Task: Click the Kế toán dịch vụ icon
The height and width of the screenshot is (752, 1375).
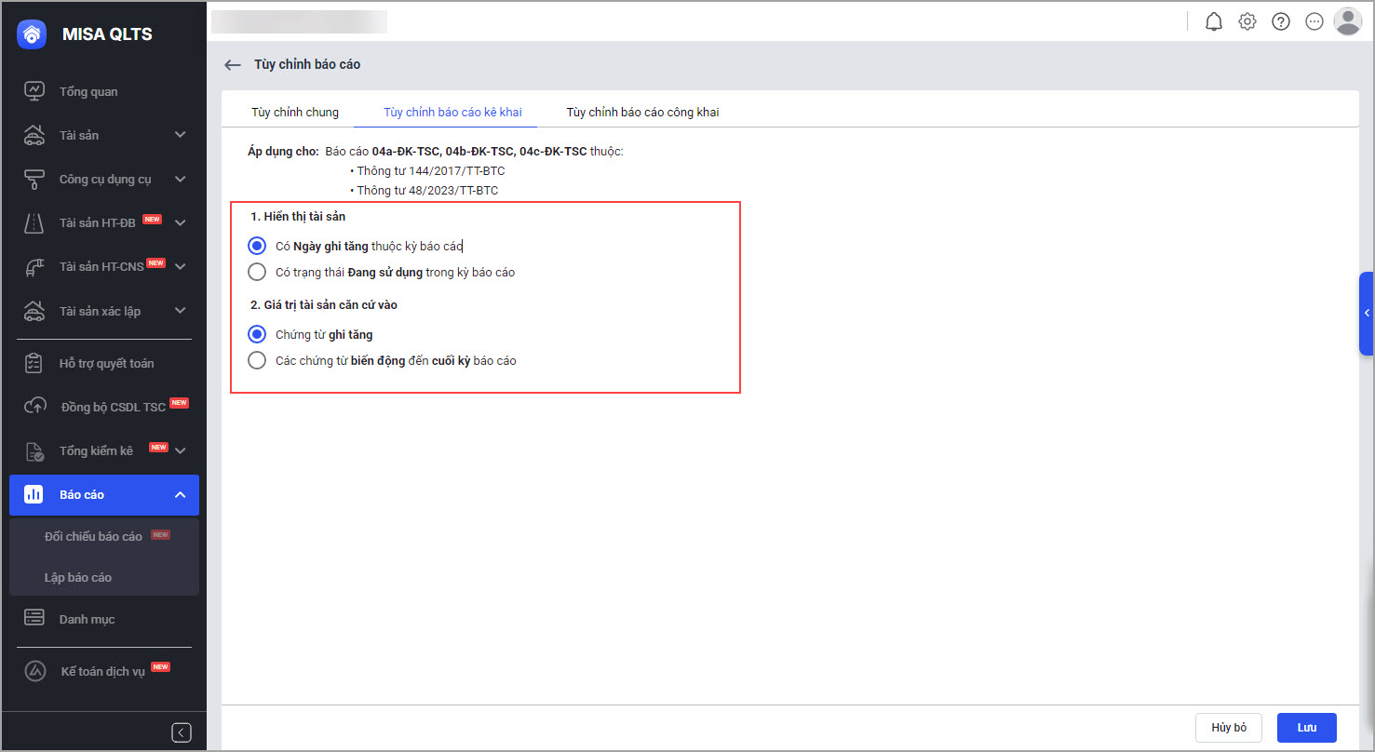Action: pos(34,670)
